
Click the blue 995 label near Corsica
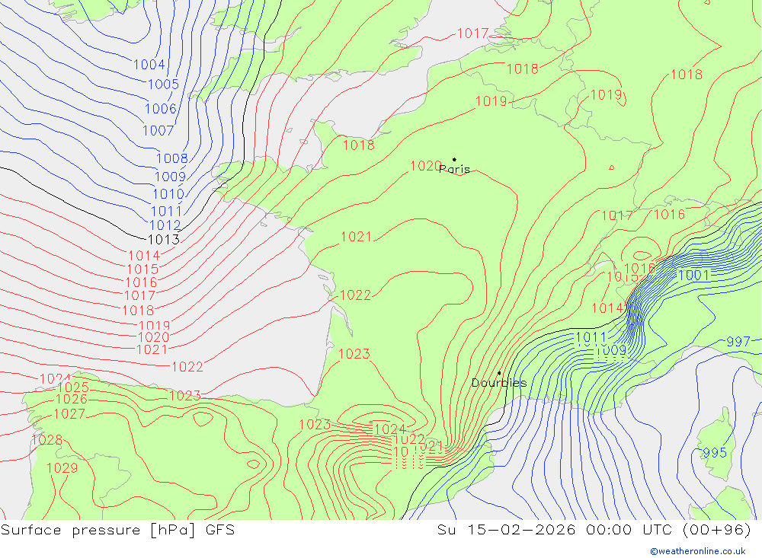[x=715, y=453]
